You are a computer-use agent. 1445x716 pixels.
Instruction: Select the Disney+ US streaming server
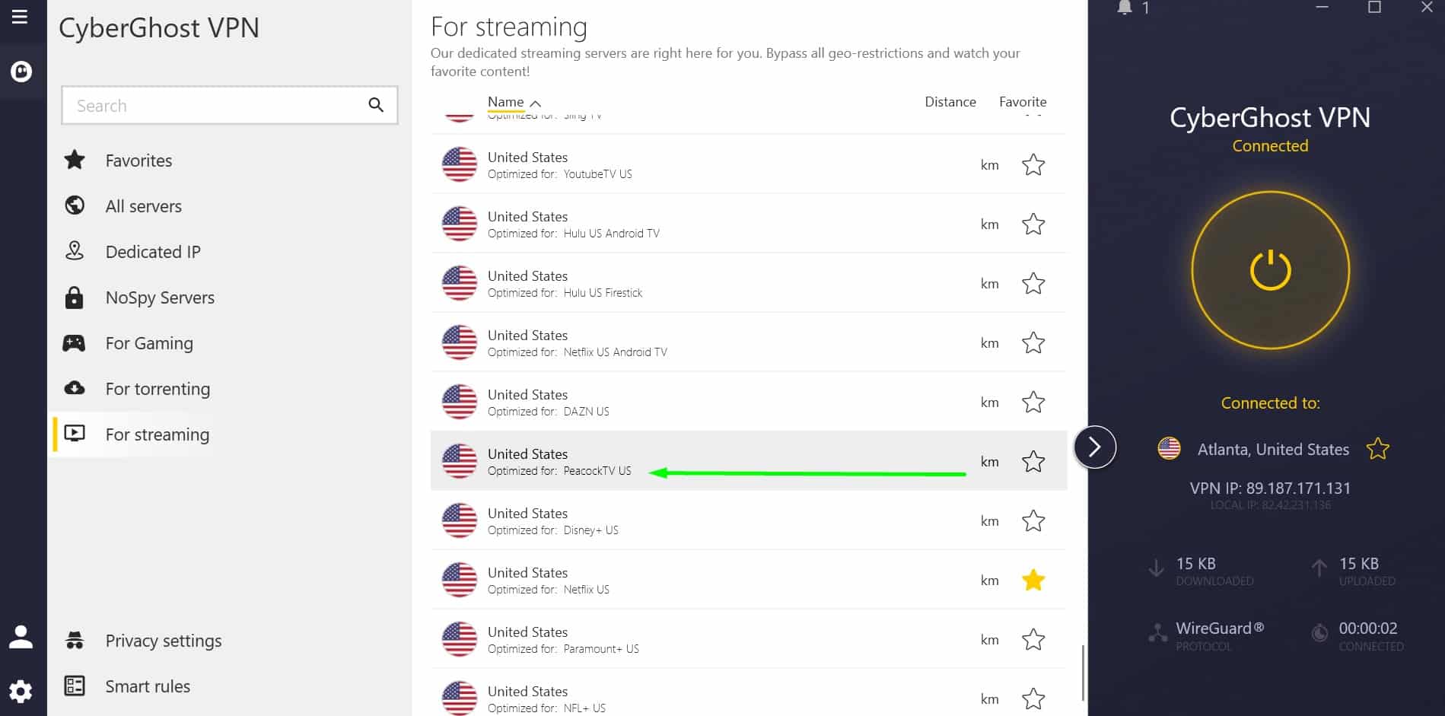pos(749,520)
